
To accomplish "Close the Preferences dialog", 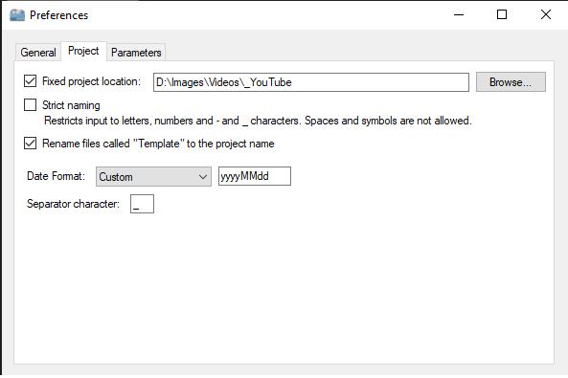I will 546,15.
